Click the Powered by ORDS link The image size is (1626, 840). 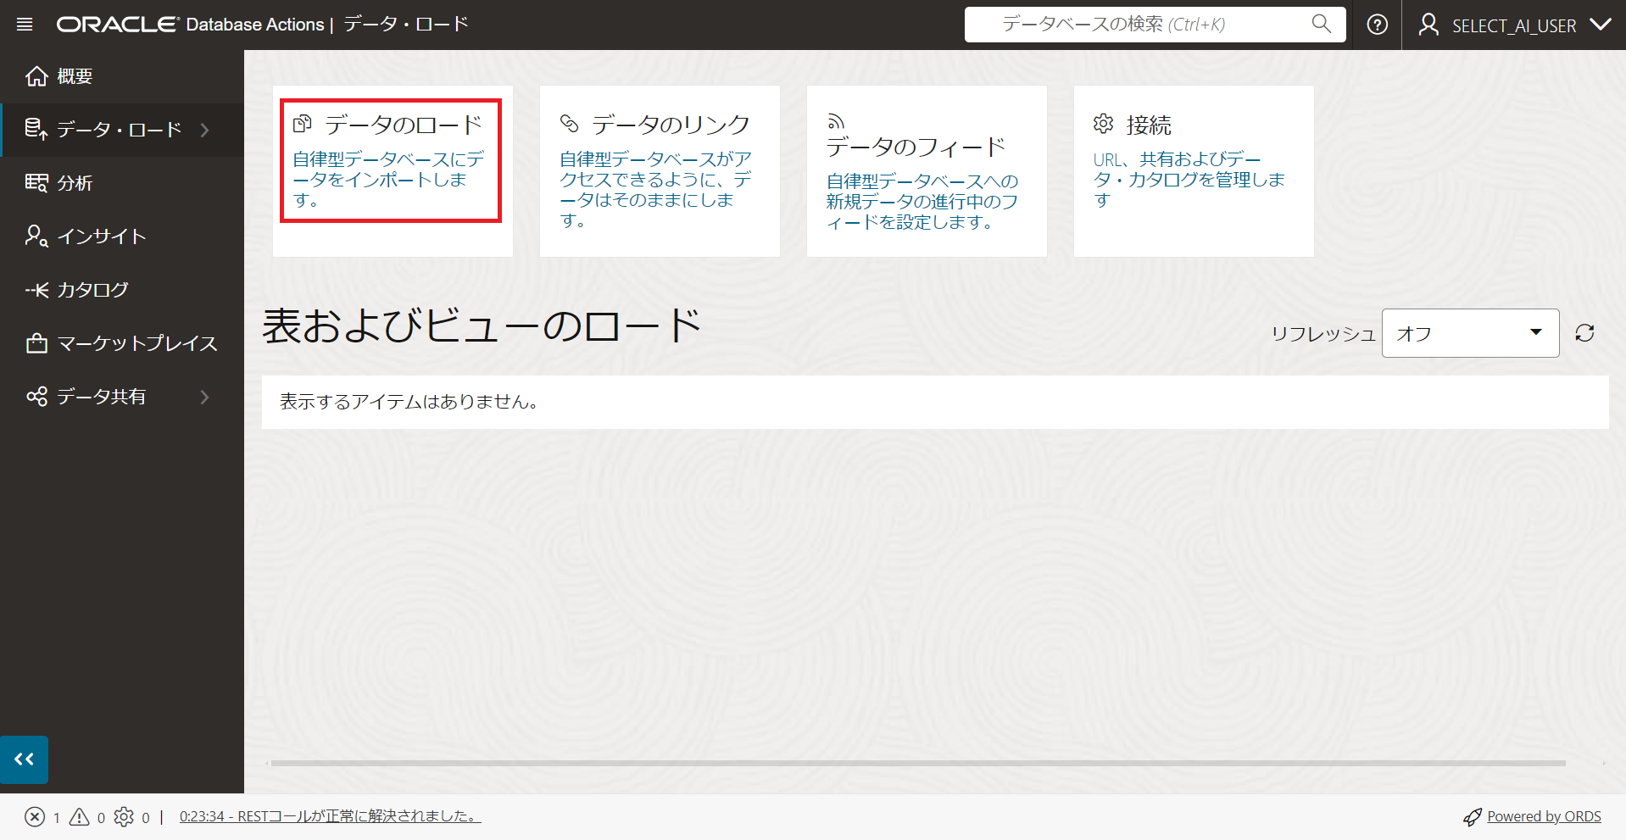pos(1543,816)
